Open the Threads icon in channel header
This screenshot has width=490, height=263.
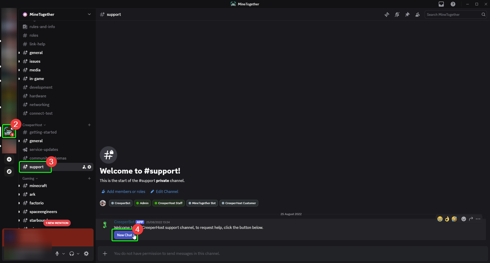[x=387, y=15]
